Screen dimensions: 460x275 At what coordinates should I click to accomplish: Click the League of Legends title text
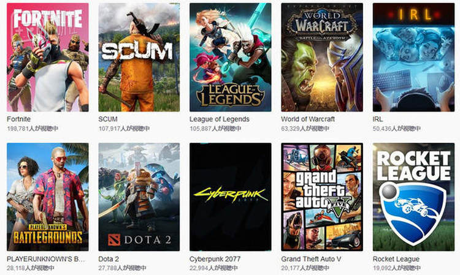pos(220,119)
